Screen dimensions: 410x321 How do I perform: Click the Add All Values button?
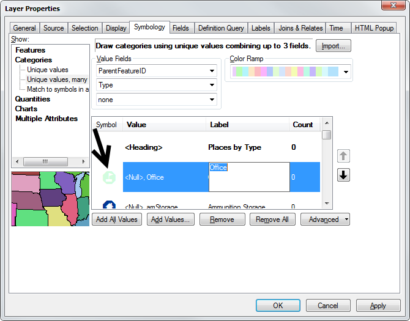pos(117,220)
